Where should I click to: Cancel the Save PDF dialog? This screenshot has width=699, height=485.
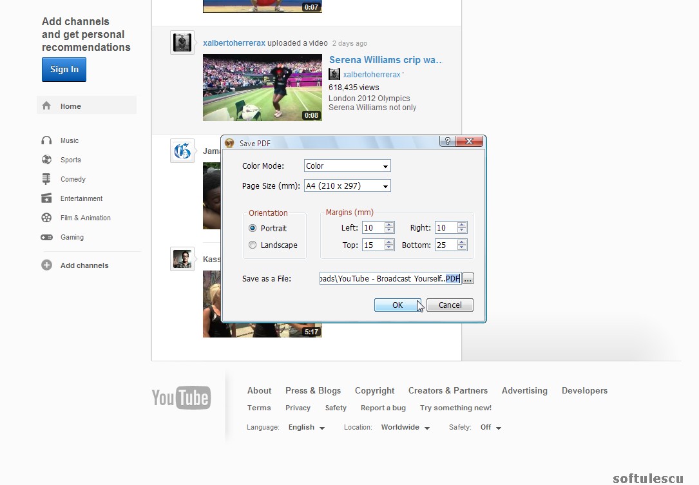[450, 305]
